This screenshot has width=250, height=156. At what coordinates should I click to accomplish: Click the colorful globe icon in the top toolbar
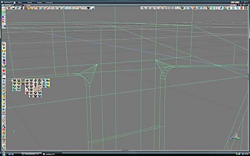click(x=55, y=8)
